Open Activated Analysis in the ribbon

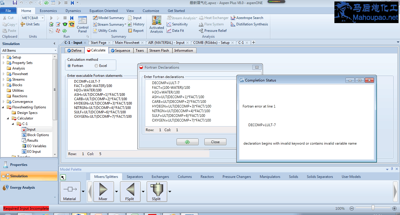coord(157,25)
